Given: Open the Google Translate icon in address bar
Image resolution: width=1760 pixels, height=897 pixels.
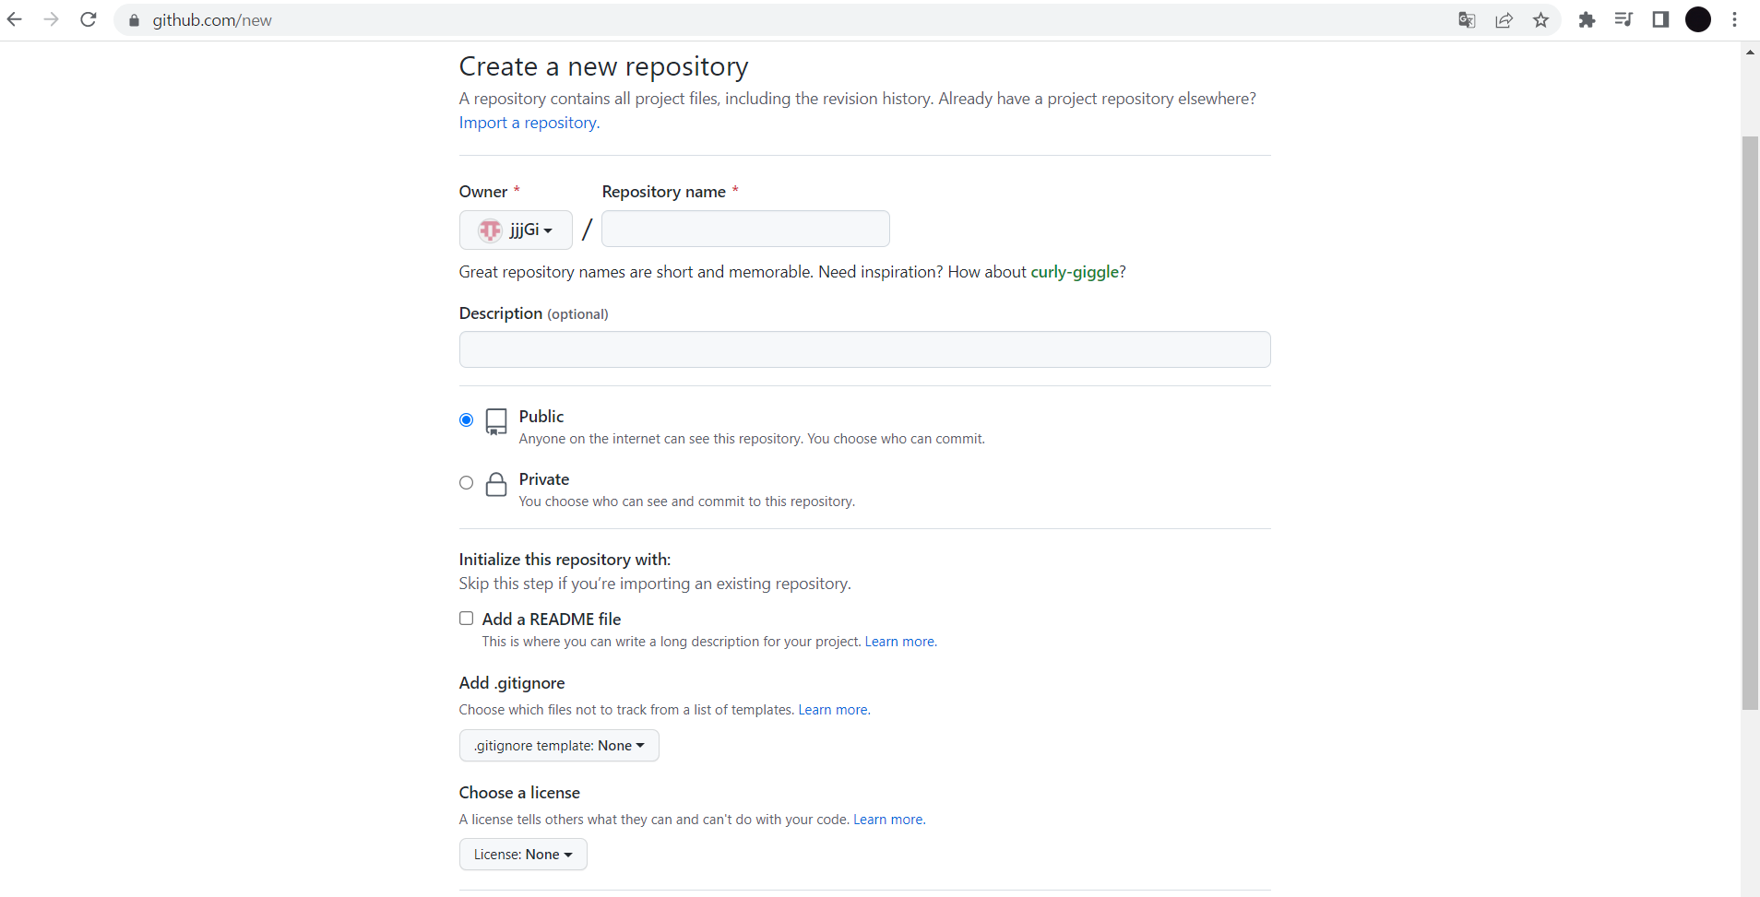Looking at the screenshot, I should click(x=1467, y=19).
